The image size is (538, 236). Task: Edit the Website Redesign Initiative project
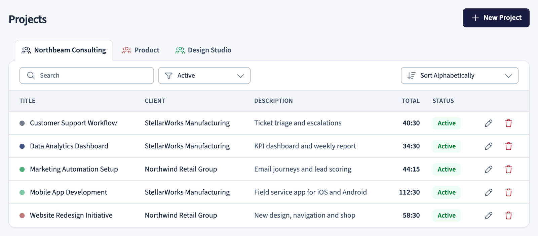[489, 215]
